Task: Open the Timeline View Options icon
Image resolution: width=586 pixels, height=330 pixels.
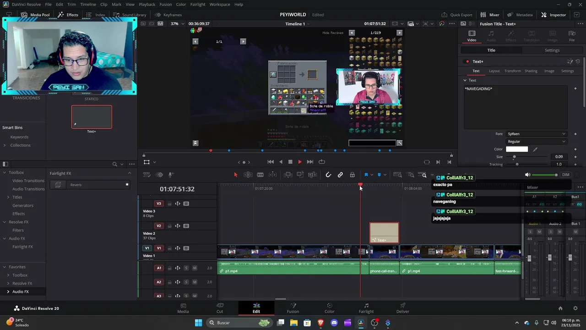Action: [x=147, y=175]
